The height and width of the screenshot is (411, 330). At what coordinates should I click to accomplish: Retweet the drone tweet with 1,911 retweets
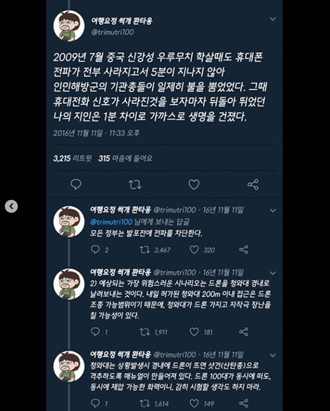pos(144,332)
